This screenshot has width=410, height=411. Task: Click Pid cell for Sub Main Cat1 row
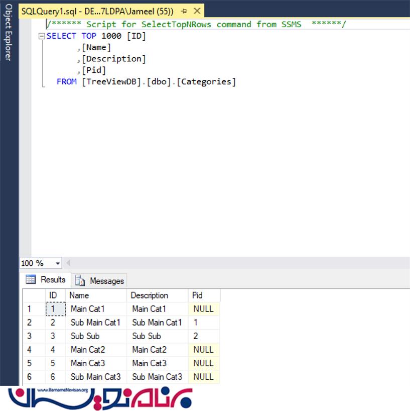204,323
